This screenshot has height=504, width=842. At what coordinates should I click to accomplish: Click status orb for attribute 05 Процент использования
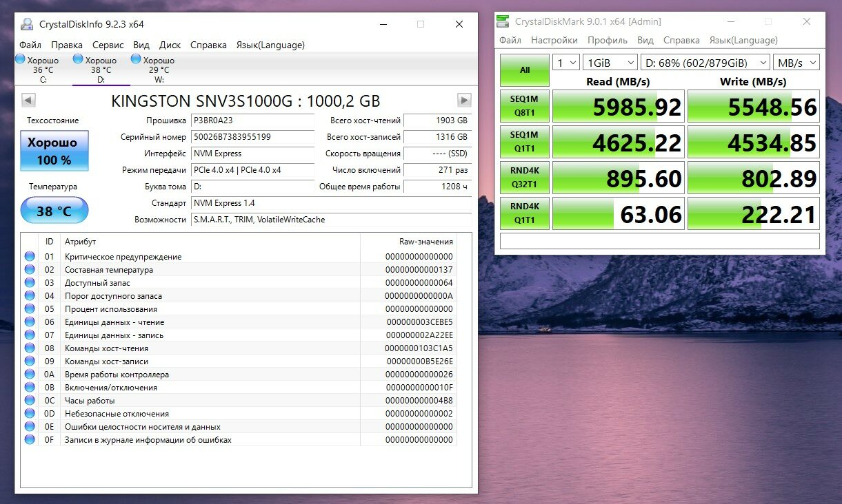click(x=30, y=309)
